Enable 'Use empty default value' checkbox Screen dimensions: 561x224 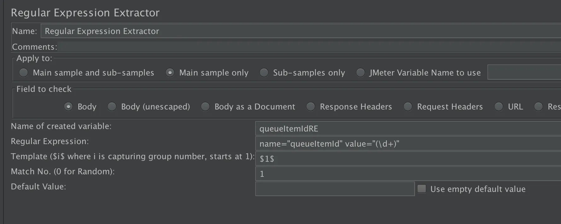pos(422,189)
